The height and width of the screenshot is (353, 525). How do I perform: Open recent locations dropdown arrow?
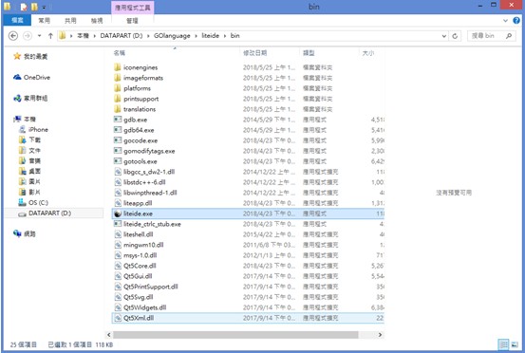coord(40,36)
